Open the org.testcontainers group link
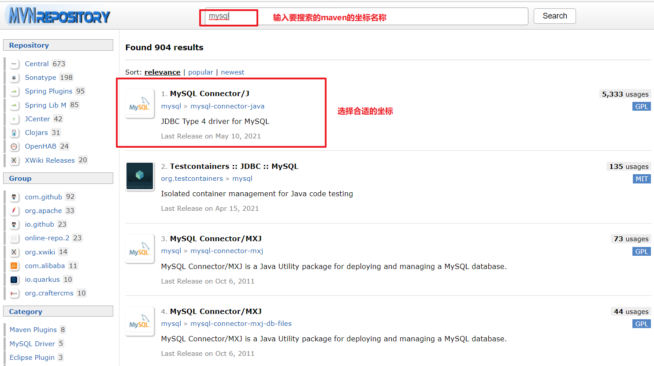Image resolution: width=654 pixels, height=366 pixels. click(x=192, y=179)
